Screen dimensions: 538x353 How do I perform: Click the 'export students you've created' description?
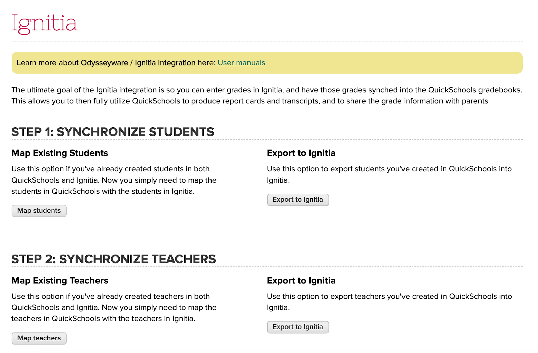(389, 174)
